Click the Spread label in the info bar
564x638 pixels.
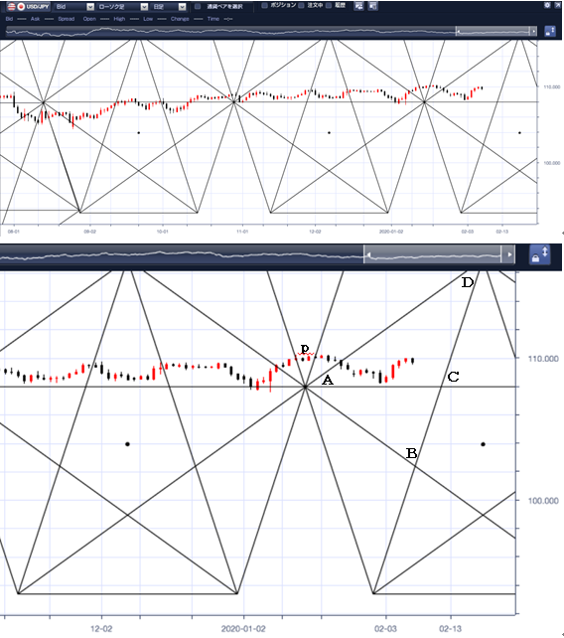coord(66,19)
